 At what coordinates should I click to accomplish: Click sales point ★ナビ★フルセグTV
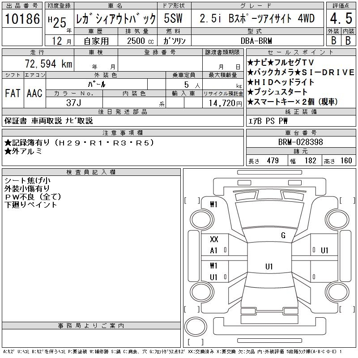coord(281,62)
